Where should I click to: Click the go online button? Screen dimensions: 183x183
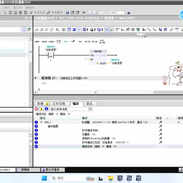[x=38, y=12]
